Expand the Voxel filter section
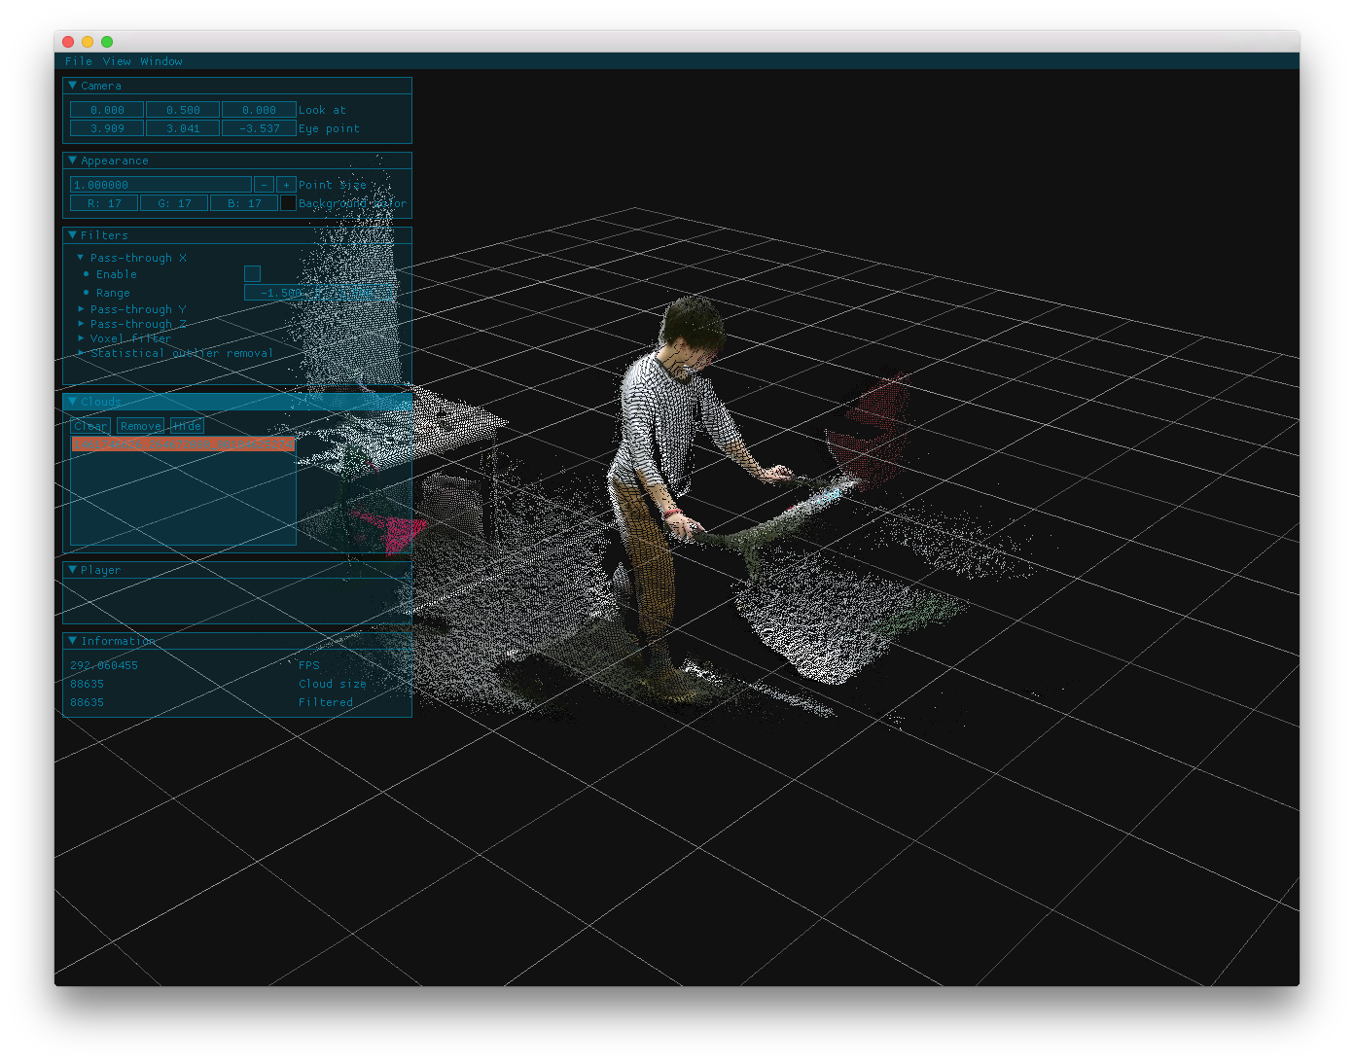 tap(81, 338)
